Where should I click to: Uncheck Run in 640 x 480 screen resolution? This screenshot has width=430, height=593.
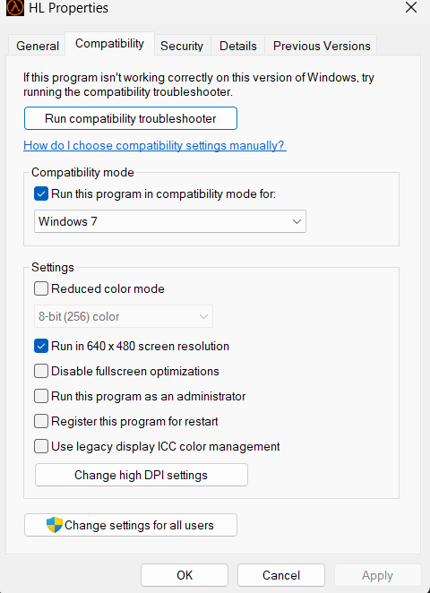[41, 346]
